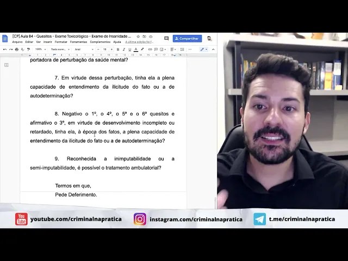348x261 pixels.
Task: Add a comment from toolbar
Action: (156, 49)
